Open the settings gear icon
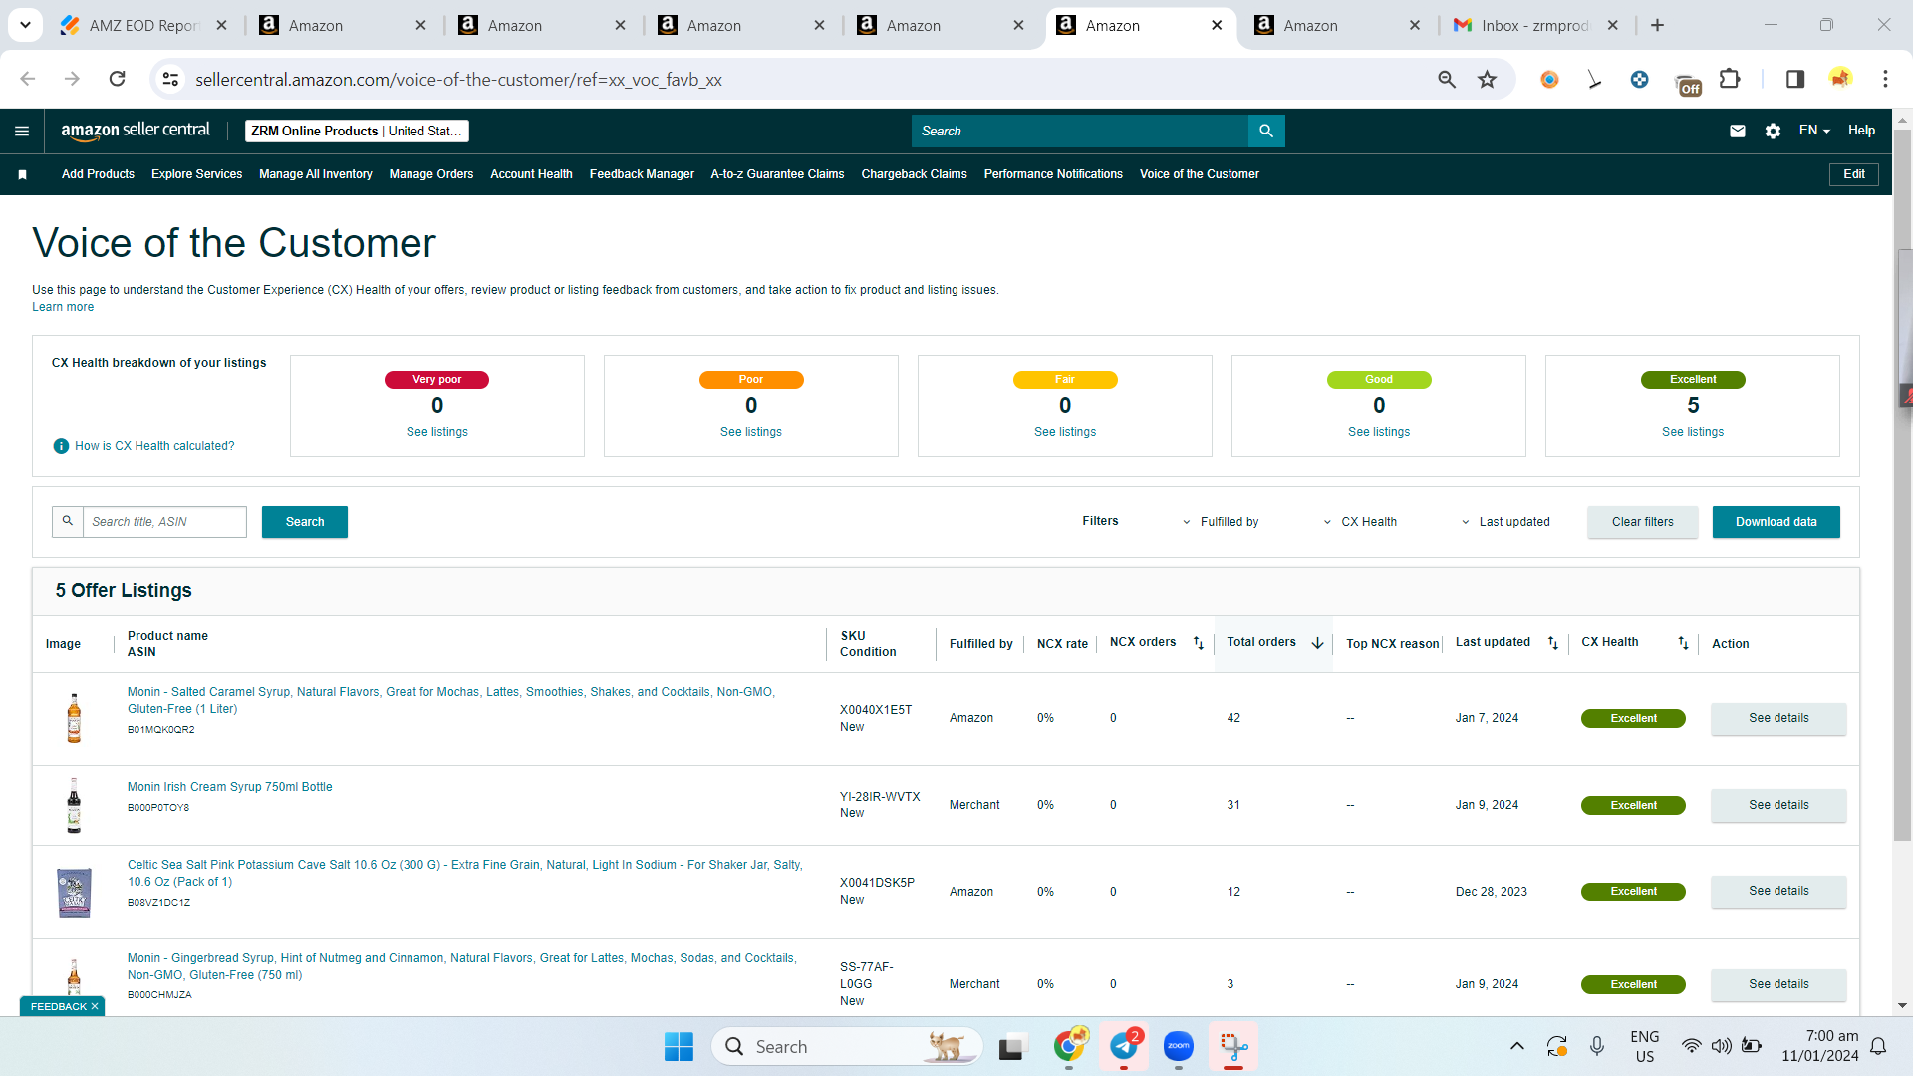 (x=1773, y=131)
